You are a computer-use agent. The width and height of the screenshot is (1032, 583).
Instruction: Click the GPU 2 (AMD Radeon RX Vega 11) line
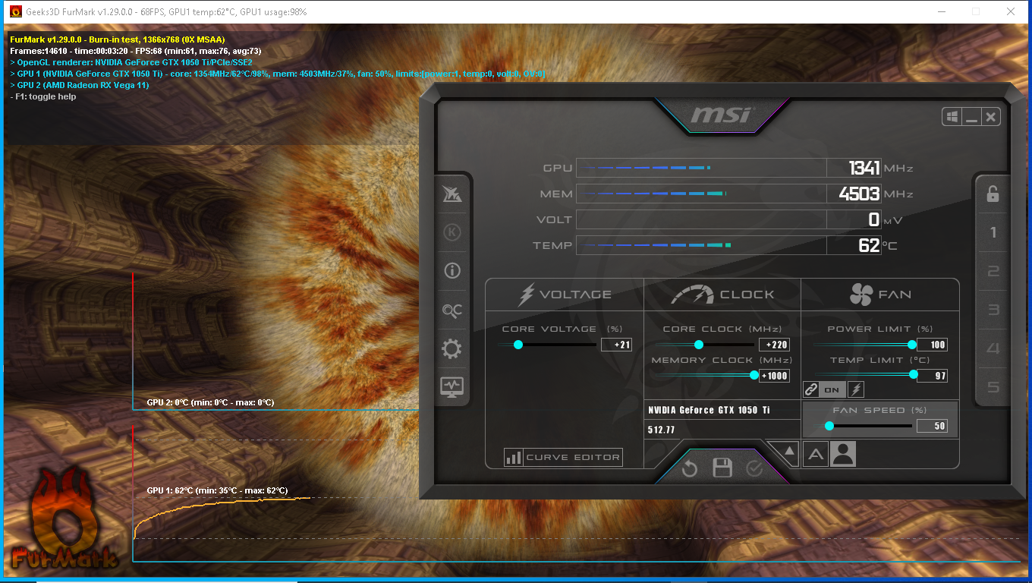[x=80, y=85]
